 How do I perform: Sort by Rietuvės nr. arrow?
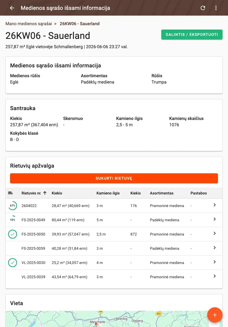coord(45,193)
